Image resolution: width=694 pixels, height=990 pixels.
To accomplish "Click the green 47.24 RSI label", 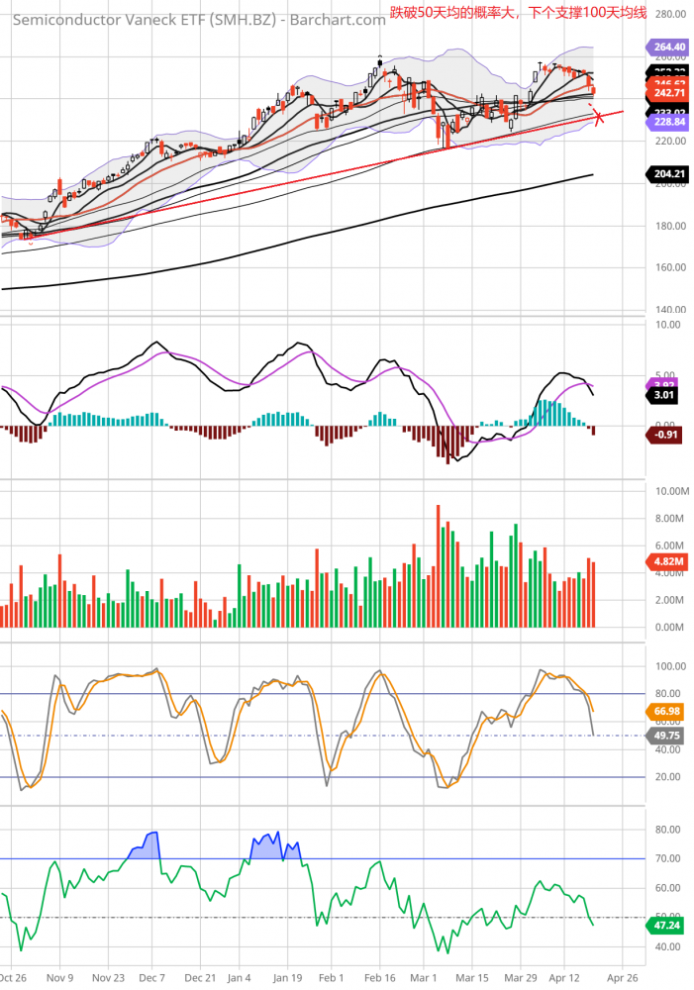I will click(665, 925).
